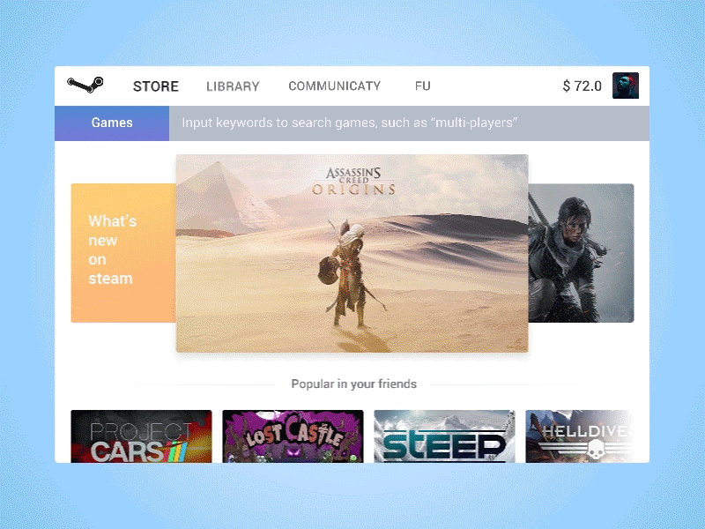Screen dimensions: 705x529
Task: Open What's new on steam card
Action: click(x=123, y=253)
